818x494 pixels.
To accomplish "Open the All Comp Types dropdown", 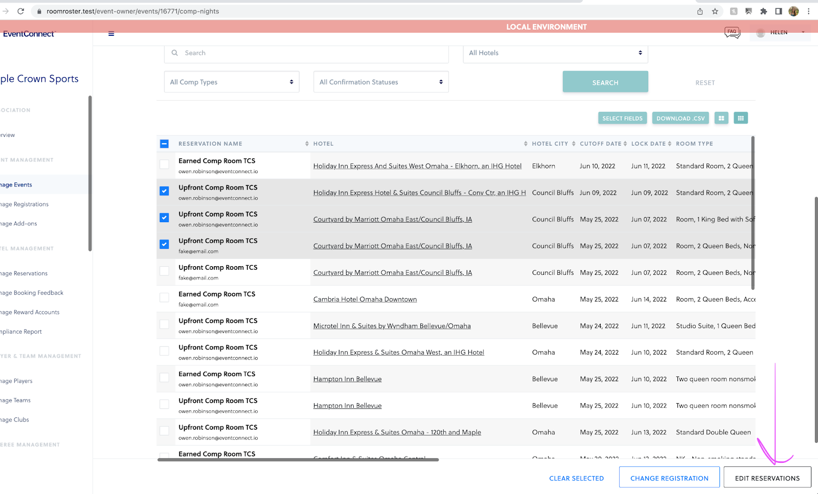I will pos(232,82).
